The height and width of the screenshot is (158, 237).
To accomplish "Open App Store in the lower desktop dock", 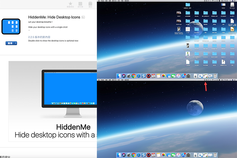I will [x=183, y=155].
